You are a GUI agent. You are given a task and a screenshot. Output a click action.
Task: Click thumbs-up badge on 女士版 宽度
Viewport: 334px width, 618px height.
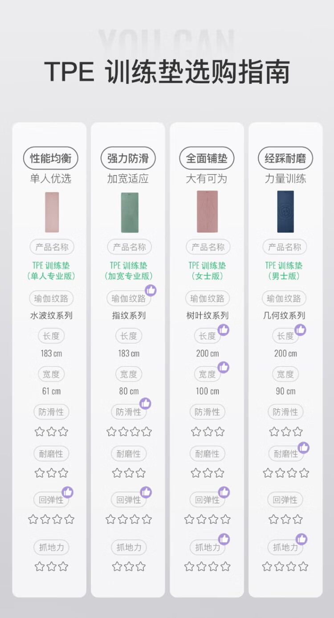pyautogui.click(x=224, y=367)
